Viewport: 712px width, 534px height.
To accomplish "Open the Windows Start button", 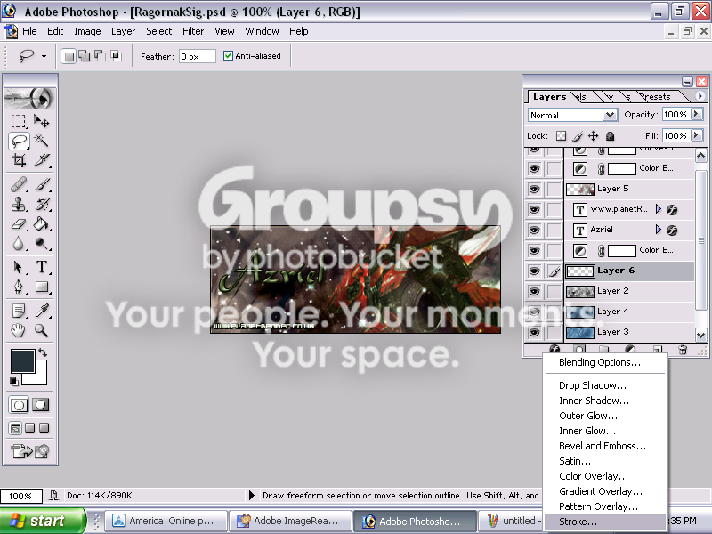I will (42, 521).
